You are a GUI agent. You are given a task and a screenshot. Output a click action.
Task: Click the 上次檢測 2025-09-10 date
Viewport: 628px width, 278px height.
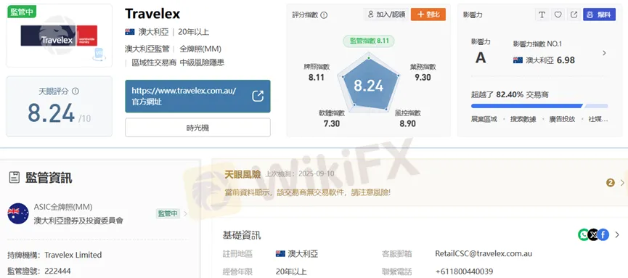coord(300,174)
